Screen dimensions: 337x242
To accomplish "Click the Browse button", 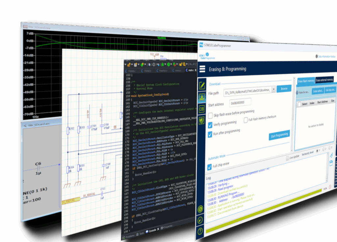I will click(284, 89).
